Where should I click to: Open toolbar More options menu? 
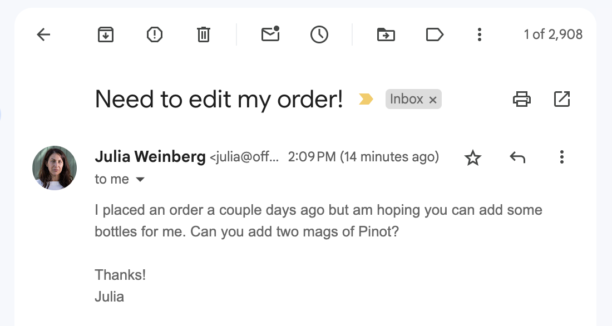click(479, 35)
